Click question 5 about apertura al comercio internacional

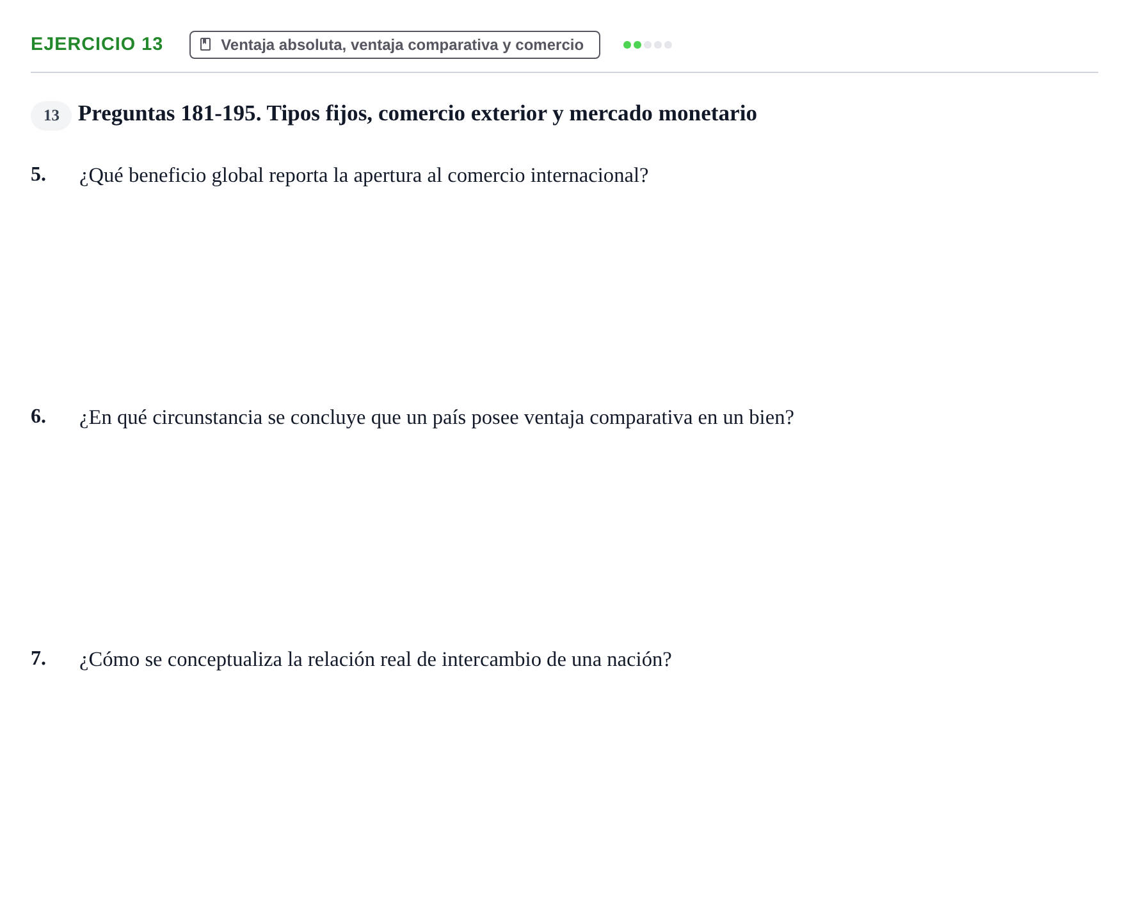(364, 175)
